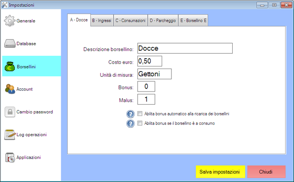Switch to the E - Borsellino E tab
This screenshot has width=294, height=182.
tap(193, 21)
